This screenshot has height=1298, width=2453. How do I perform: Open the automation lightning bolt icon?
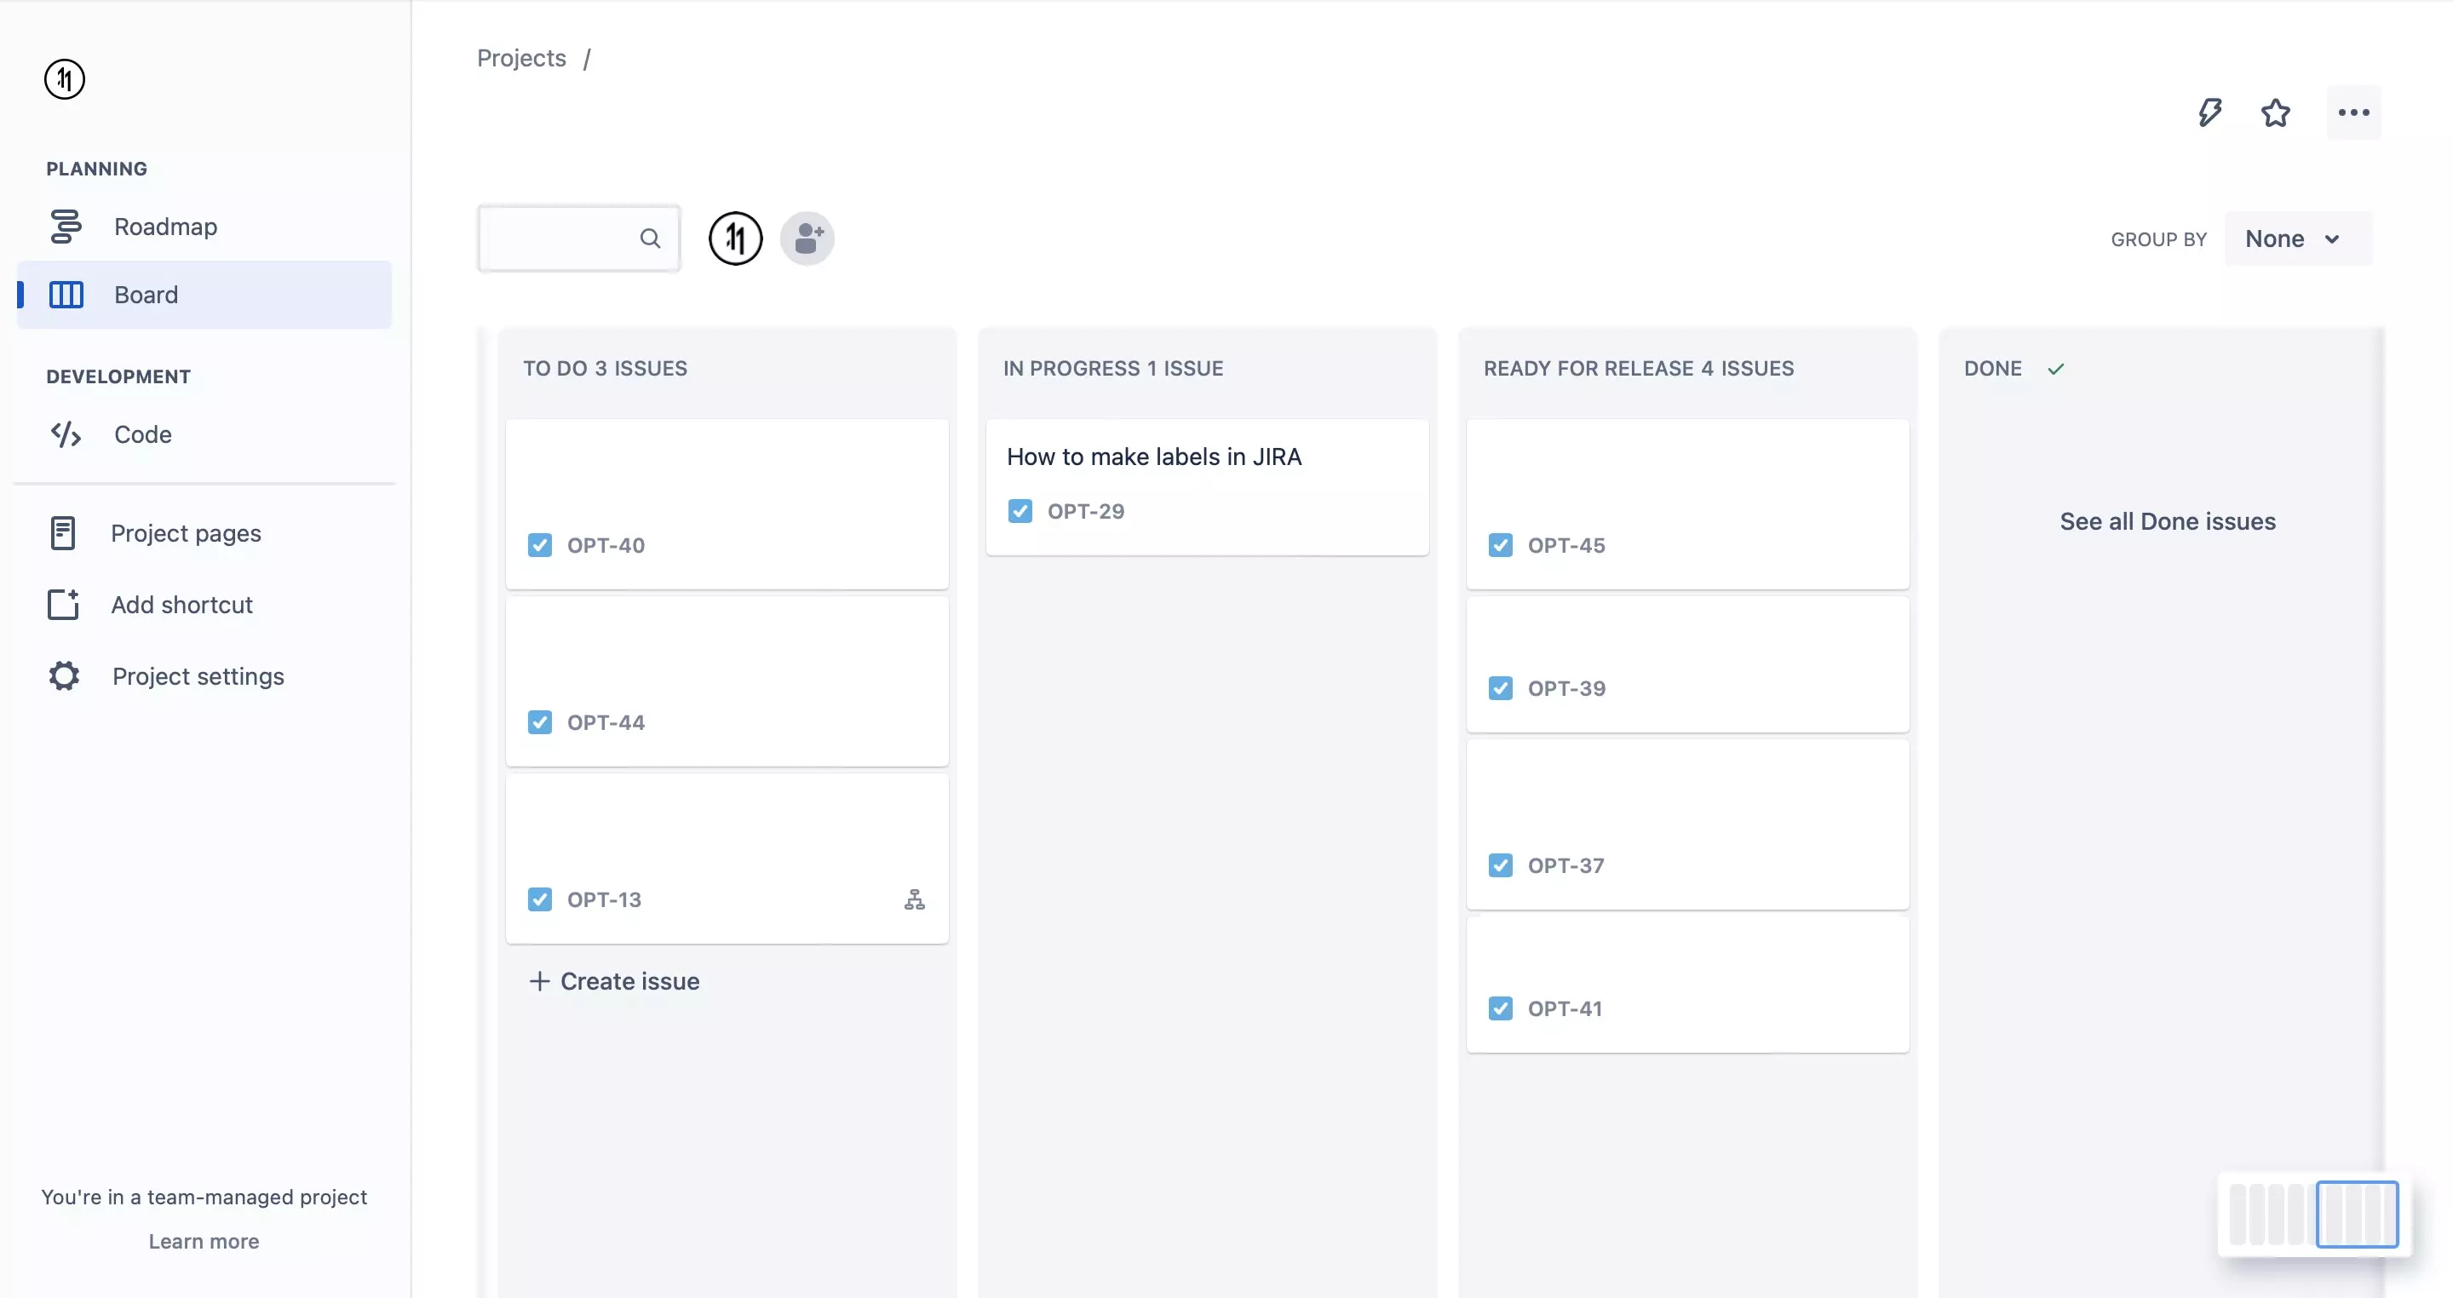2211,112
